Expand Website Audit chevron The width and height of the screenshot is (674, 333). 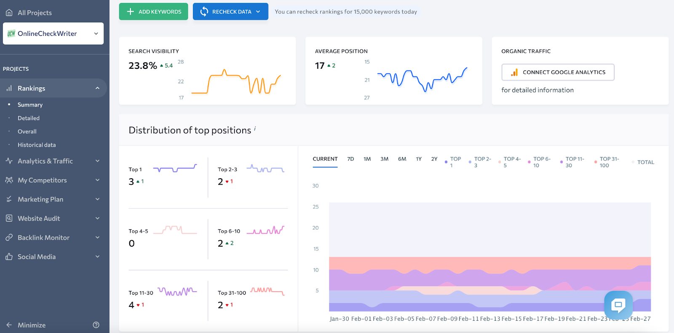[x=97, y=218]
